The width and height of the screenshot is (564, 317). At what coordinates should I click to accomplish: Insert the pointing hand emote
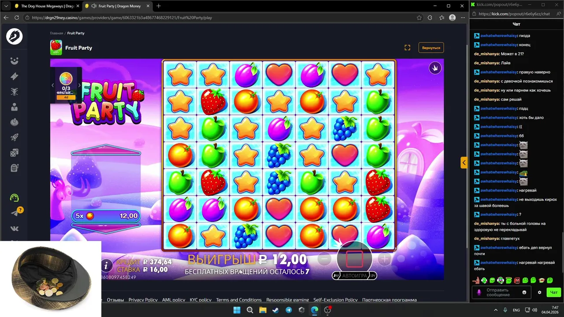coord(476,280)
